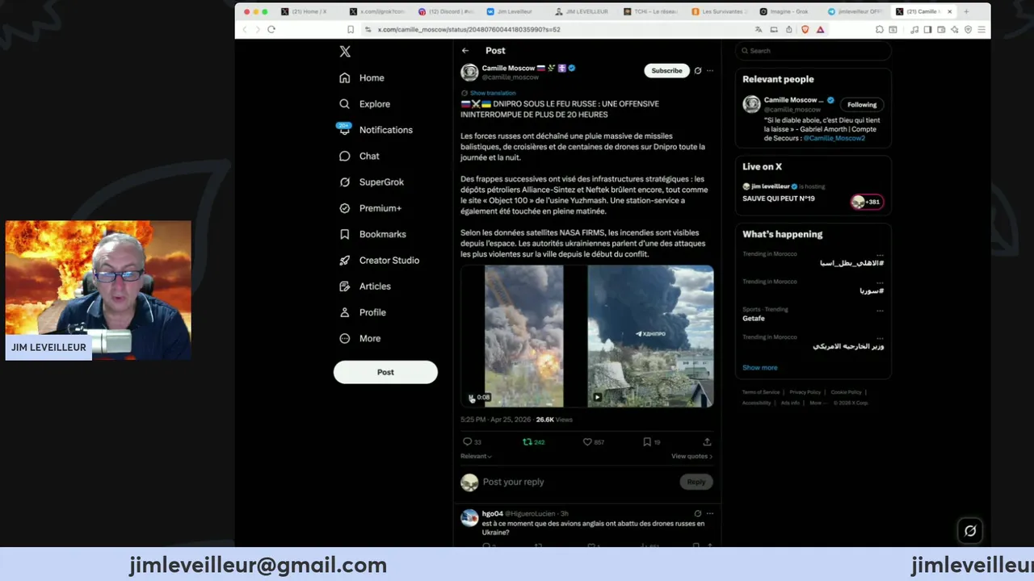The width and height of the screenshot is (1034, 581).
Task: Open a new browser tab
Action: tap(966, 12)
